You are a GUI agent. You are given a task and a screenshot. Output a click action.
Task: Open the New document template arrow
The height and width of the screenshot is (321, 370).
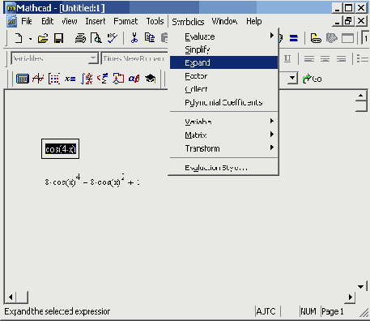[30, 38]
